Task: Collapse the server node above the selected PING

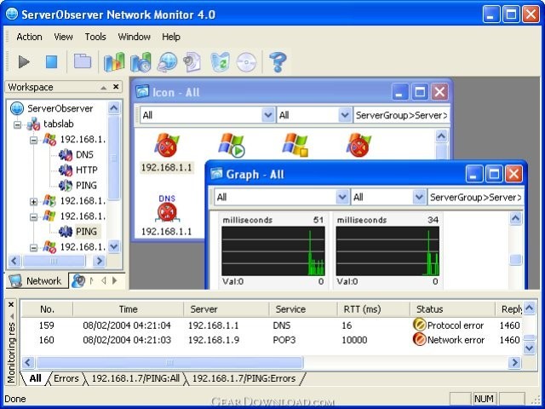Action: (33, 217)
